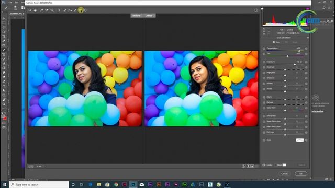
Task: Select the Color Sampler tool
Action: [47, 10]
